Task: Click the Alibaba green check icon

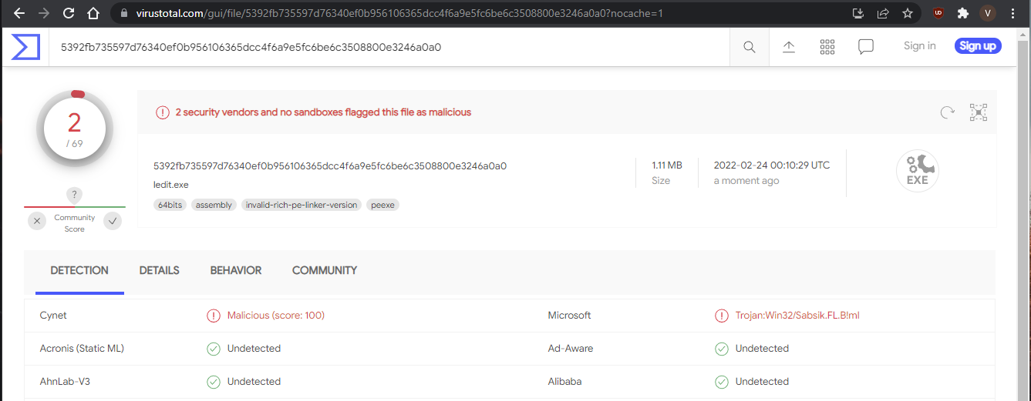Action: coord(722,382)
